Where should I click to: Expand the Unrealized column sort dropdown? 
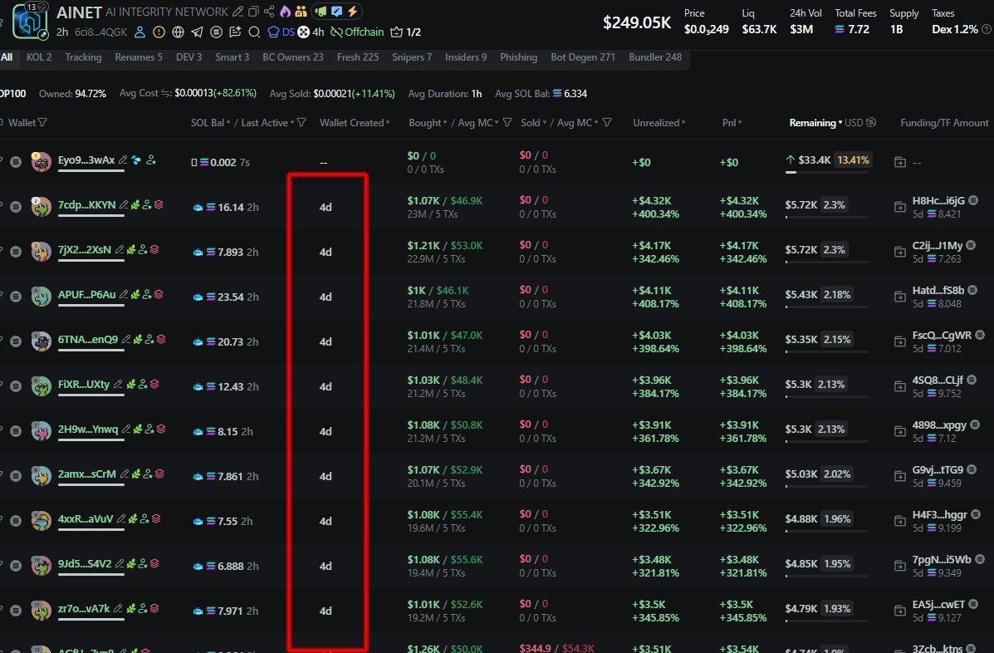(683, 123)
